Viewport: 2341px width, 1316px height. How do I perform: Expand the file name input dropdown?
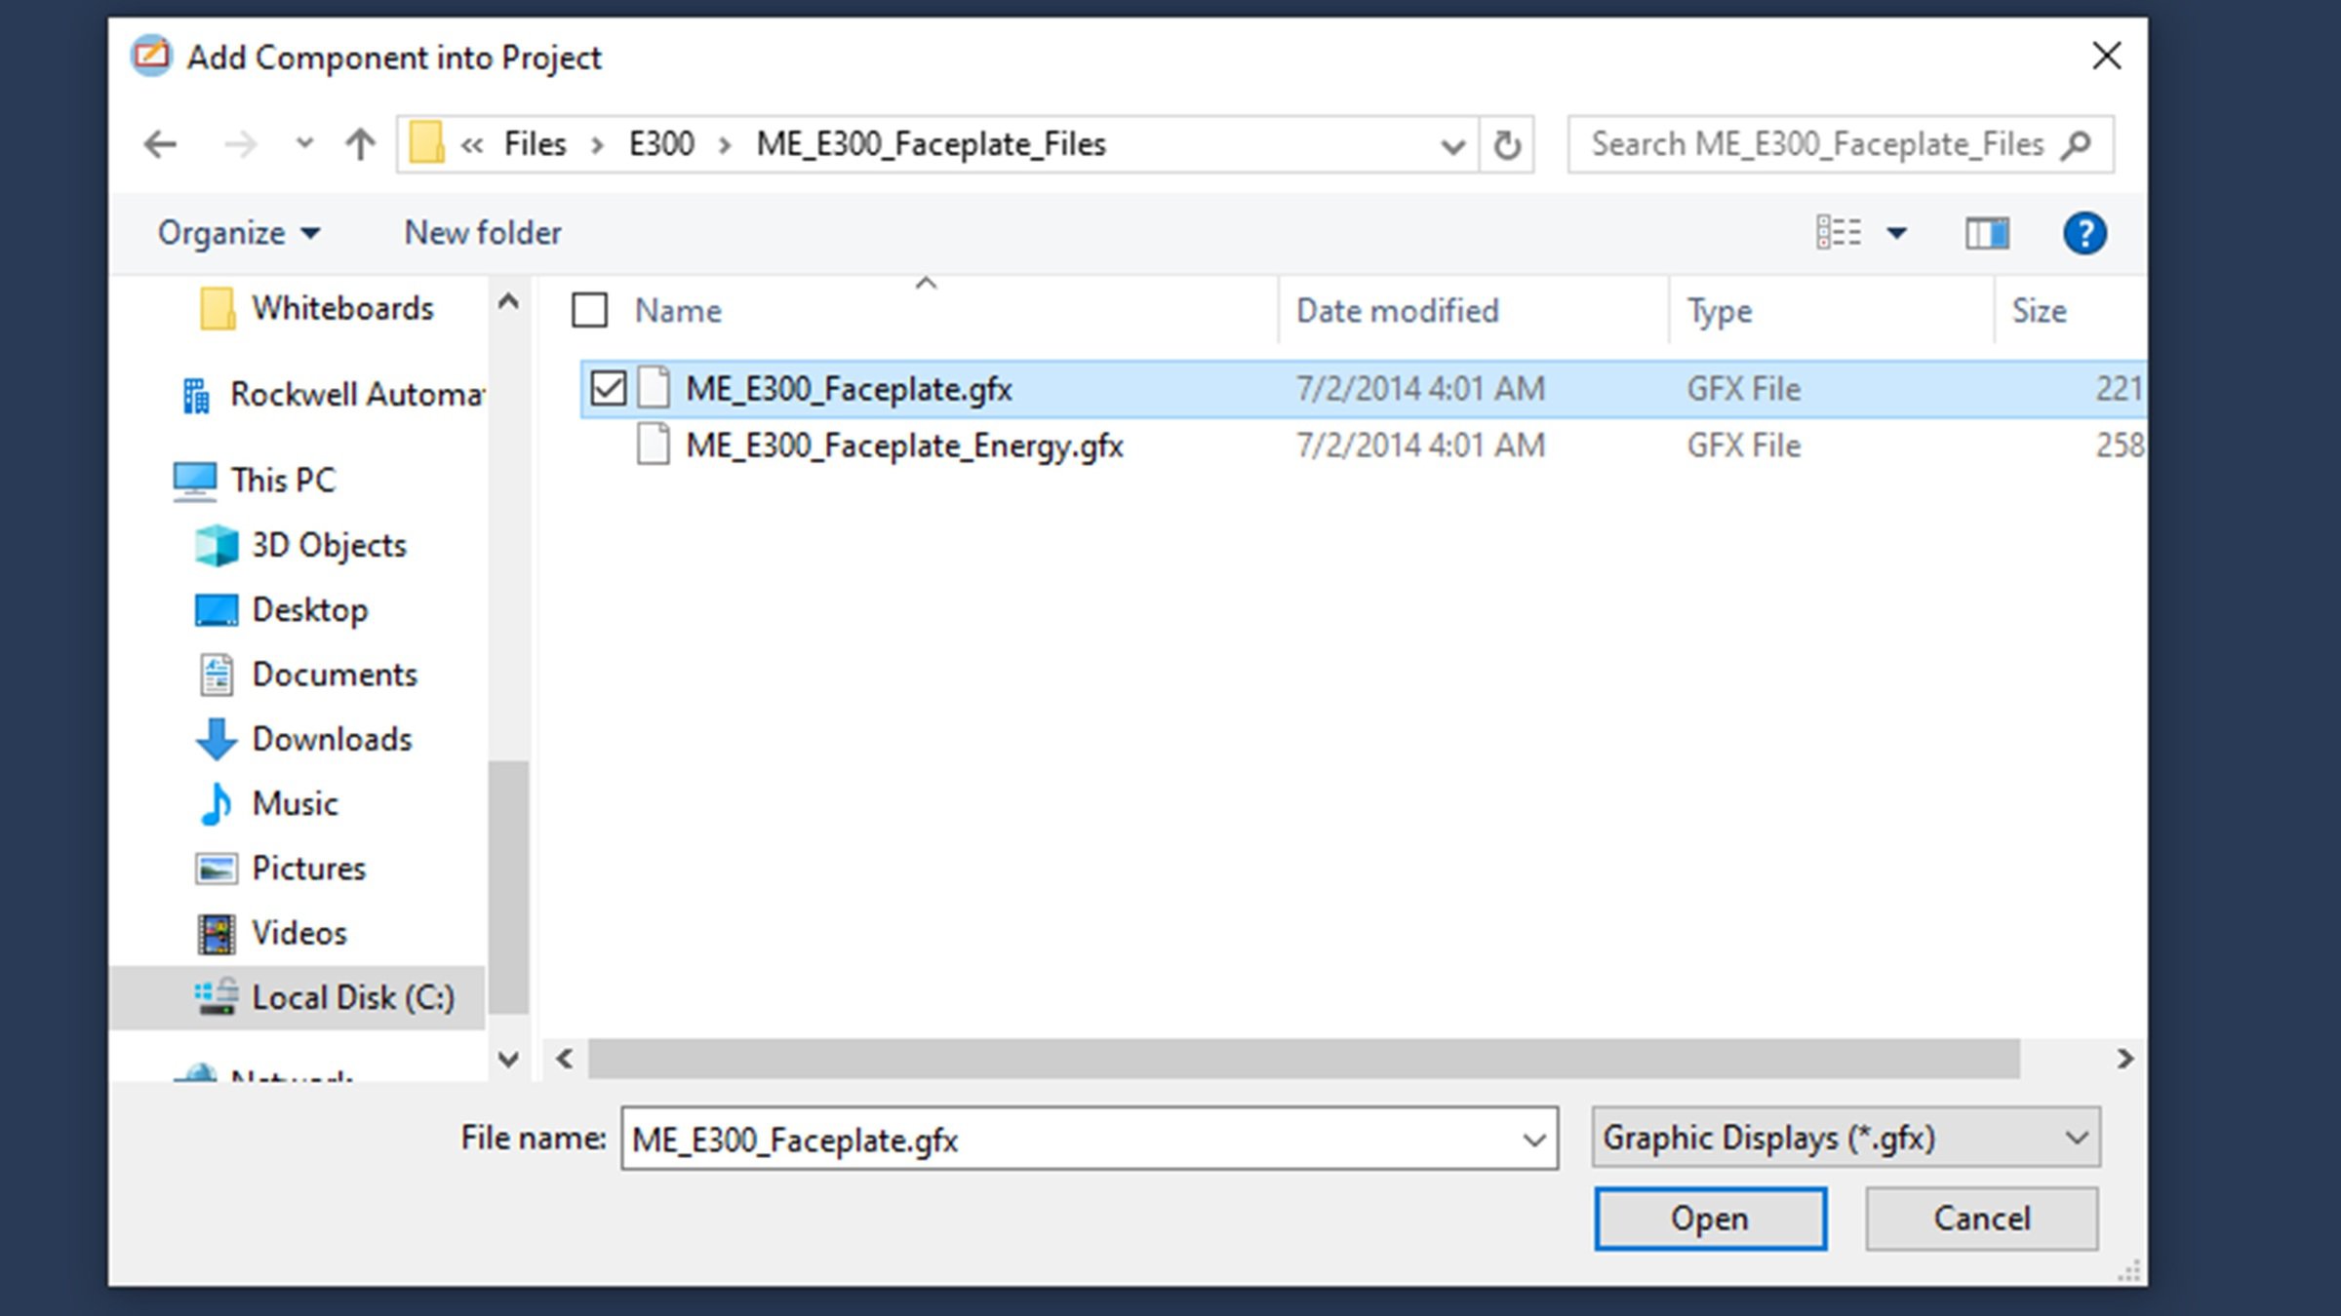pyautogui.click(x=1534, y=1140)
